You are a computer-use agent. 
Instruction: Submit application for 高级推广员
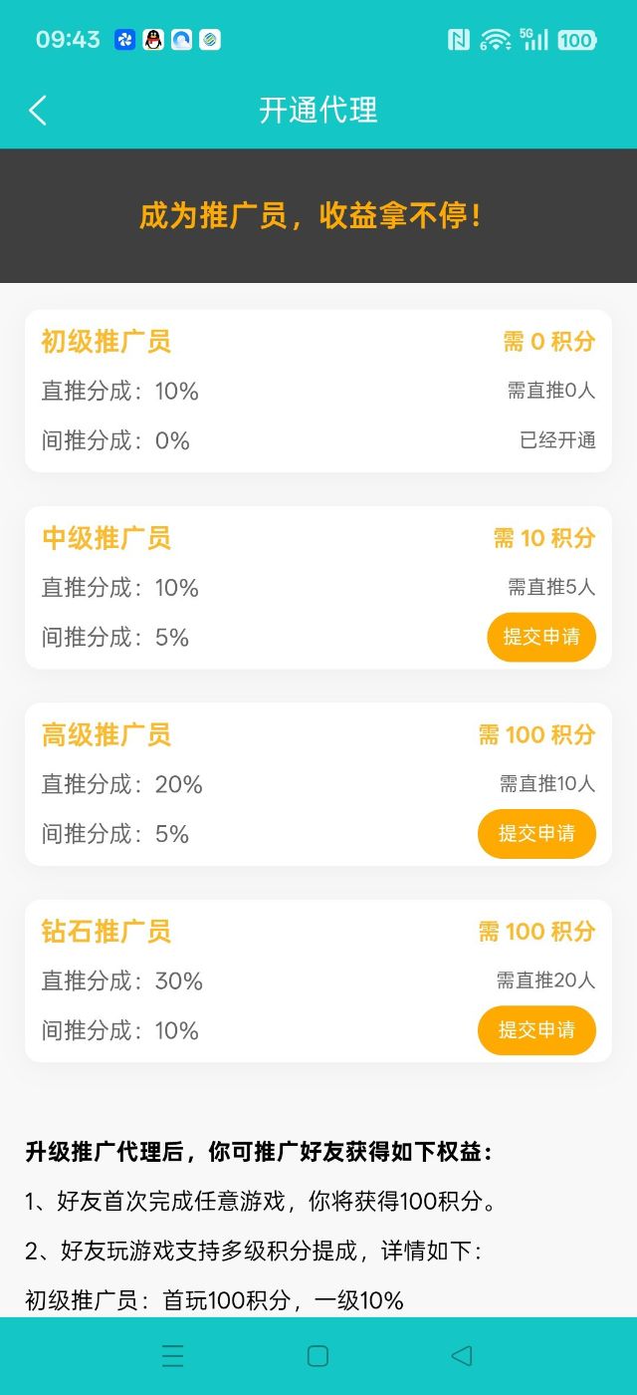536,833
